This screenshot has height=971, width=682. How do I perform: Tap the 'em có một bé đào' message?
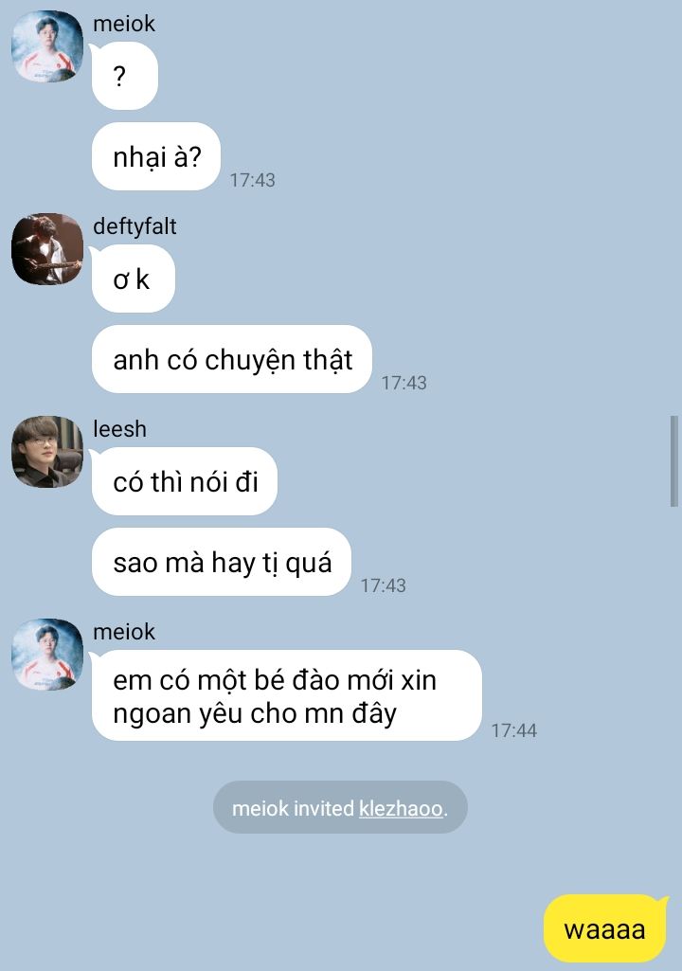(287, 695)
